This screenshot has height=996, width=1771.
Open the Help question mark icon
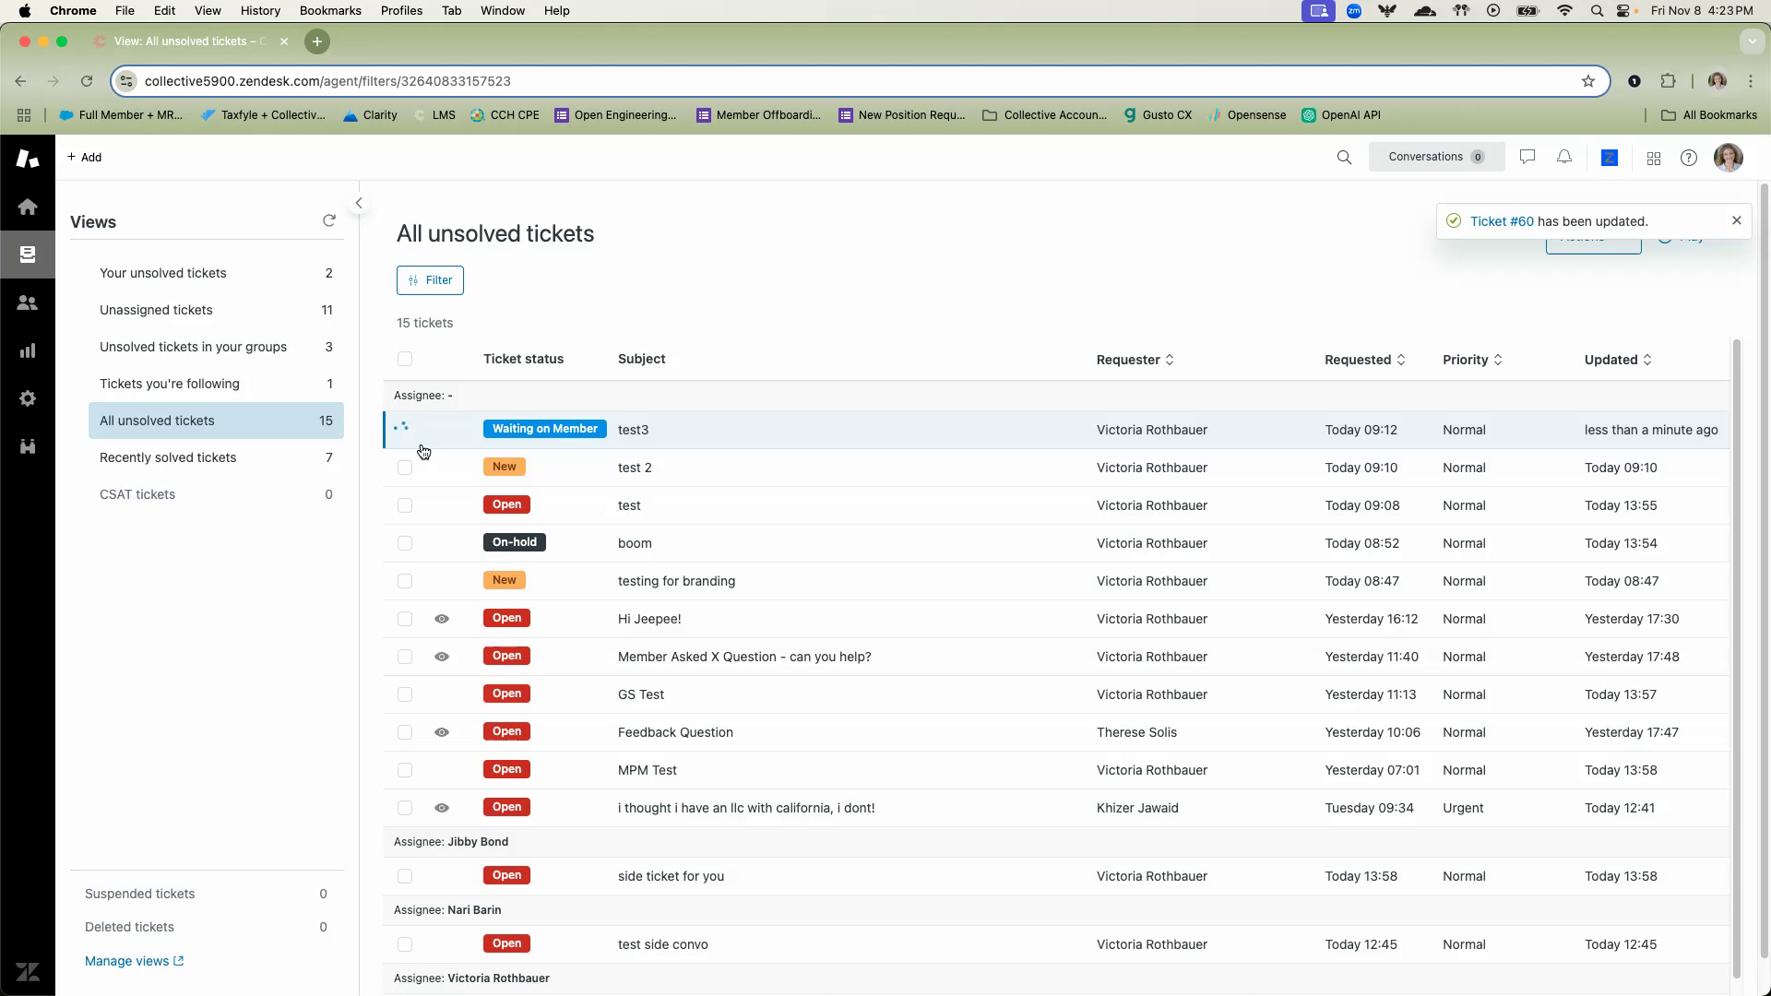point(1689,158)
